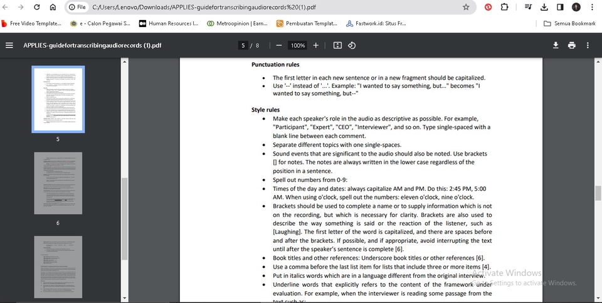602x303 pixels.
Task: Open e - Calon Pegawai bookmark
Action: (100, 23)
